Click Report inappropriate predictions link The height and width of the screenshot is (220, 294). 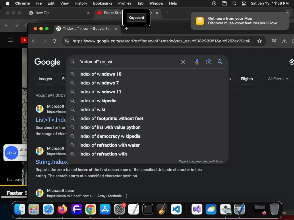click(x=201, y=162)
